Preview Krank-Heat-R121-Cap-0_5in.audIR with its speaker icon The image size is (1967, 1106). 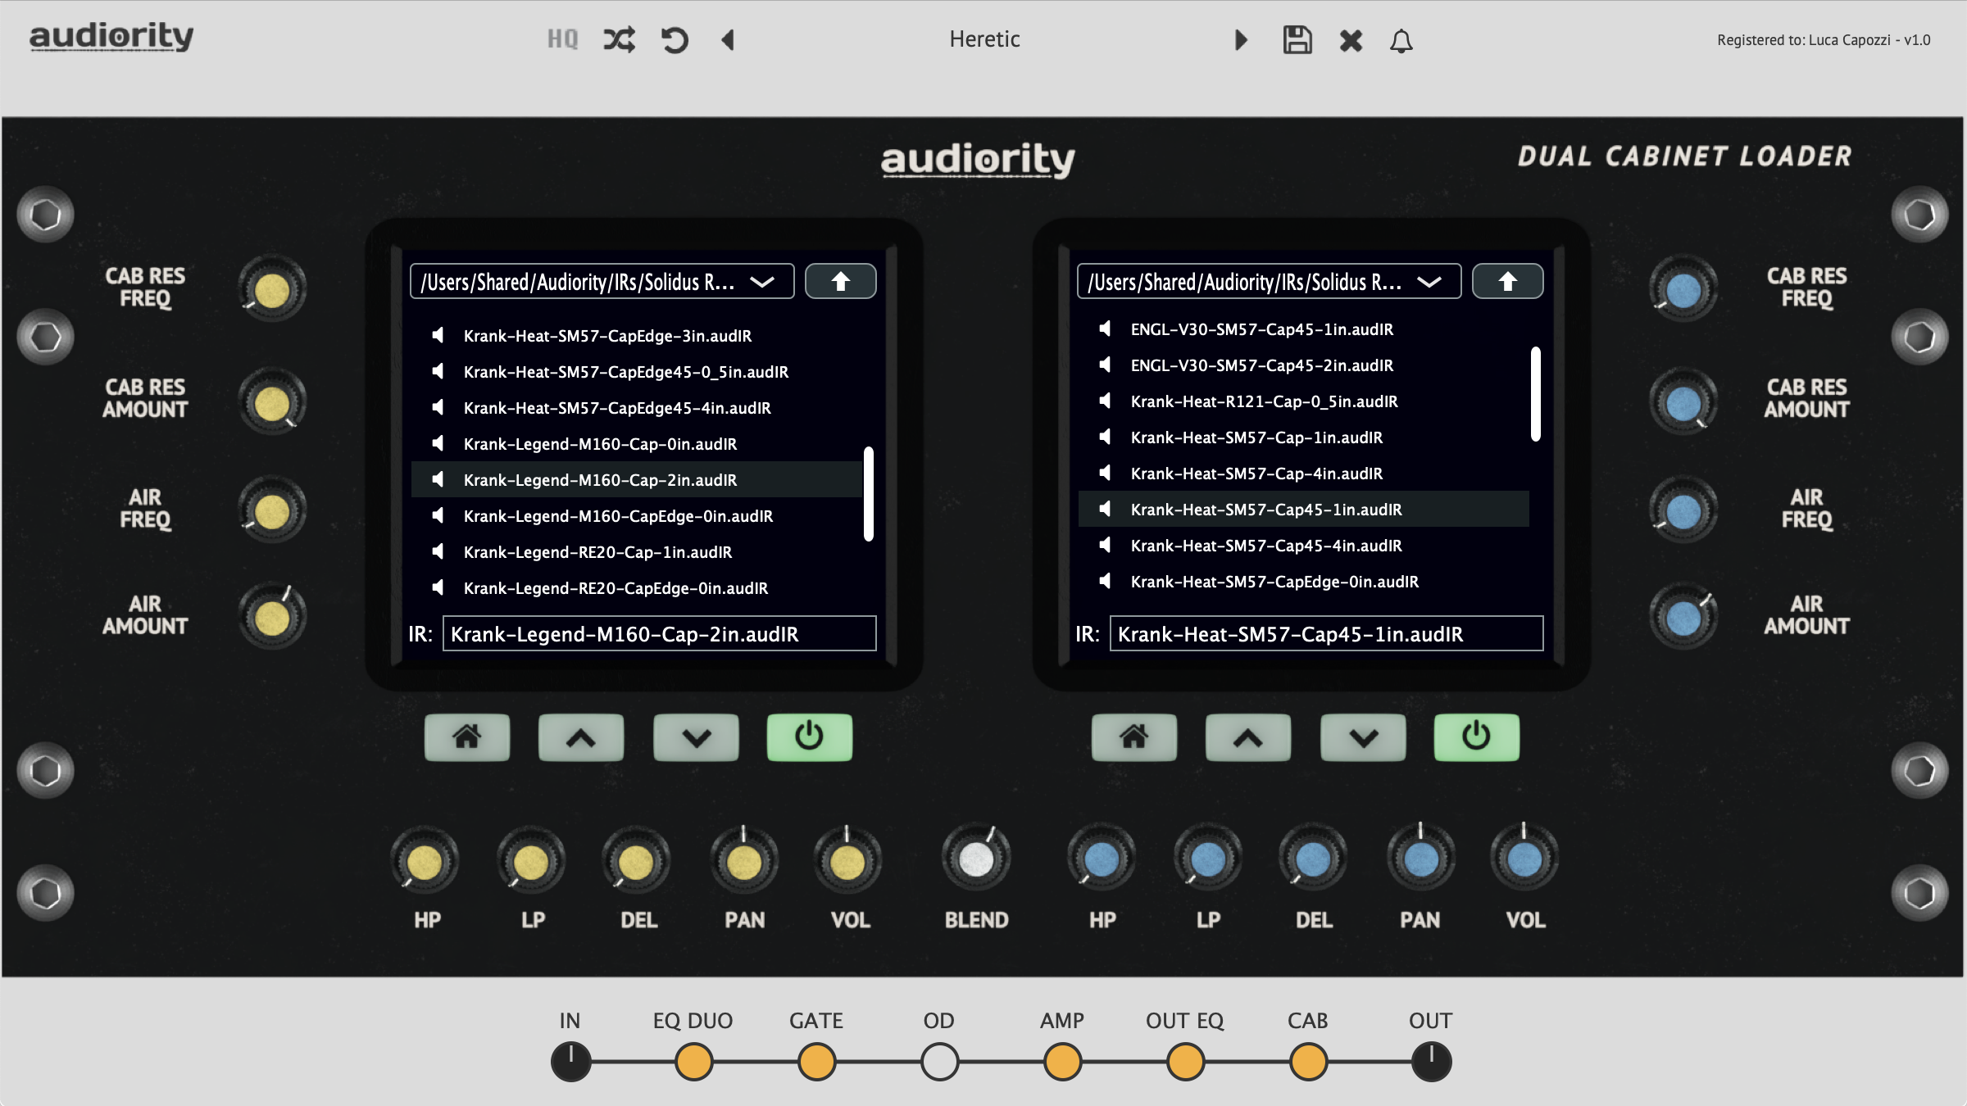coord(1106,401)
